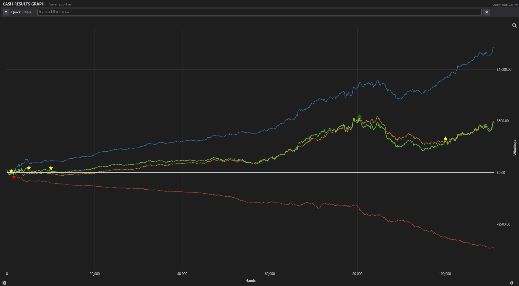Click the 'Hands' x-axis title
This screenshot has height=286, width=519.
click(x=251, y=281)
